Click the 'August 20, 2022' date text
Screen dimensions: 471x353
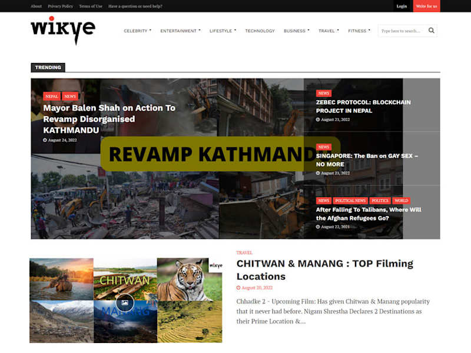(x=257, y=288)
